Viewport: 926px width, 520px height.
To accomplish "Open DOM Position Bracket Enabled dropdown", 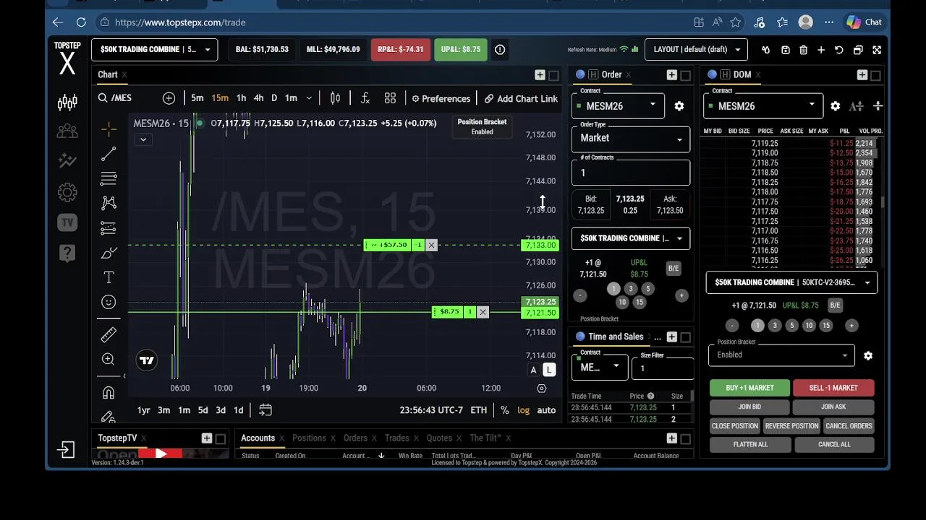I will pos(781,355).
